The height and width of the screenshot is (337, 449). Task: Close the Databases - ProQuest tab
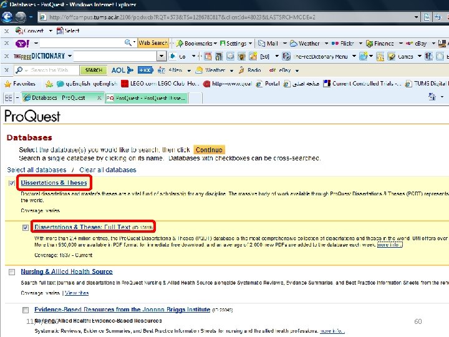tap(99, 98)
